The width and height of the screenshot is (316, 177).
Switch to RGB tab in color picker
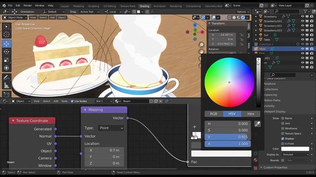[214, 114]
